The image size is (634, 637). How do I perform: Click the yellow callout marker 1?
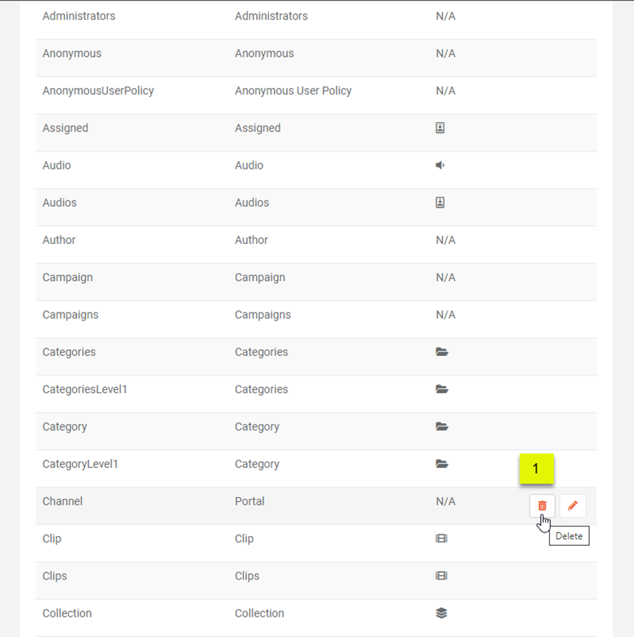[x=536, y=468]
